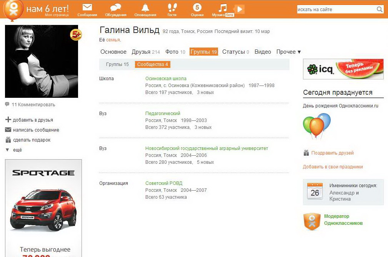Open Осиновская школа community link

(166, 79)
